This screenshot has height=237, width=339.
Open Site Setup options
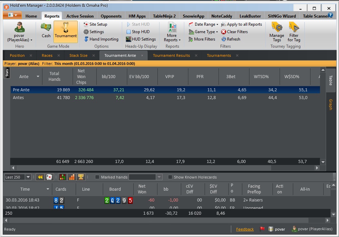click(96, 24)
